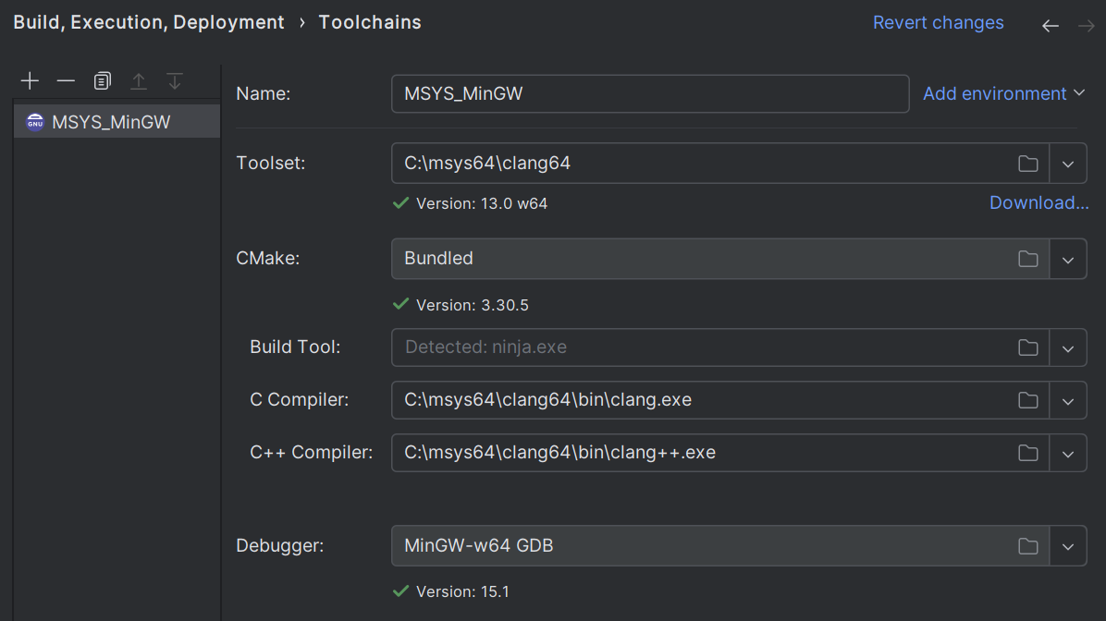
Task: Expand the CMake dropdown
Action: [1068, 259]
